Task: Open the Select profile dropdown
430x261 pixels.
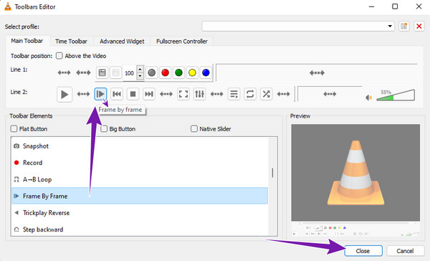Action: [x=298, y=27]
